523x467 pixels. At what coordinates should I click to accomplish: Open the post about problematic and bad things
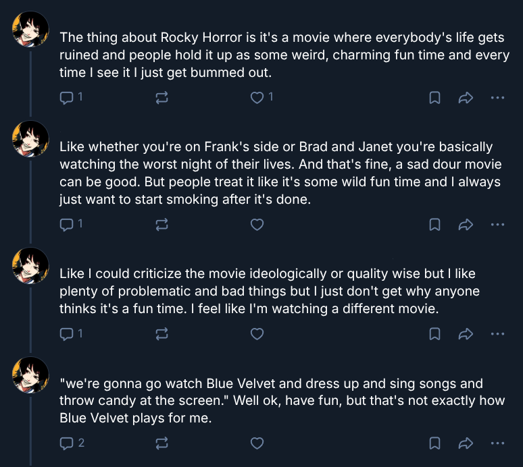click(x=270, y=291)
